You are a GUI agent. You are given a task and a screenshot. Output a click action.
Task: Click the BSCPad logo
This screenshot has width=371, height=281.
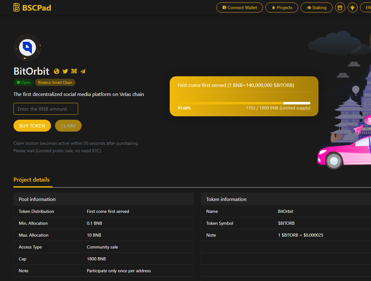[x=32, y=8]
